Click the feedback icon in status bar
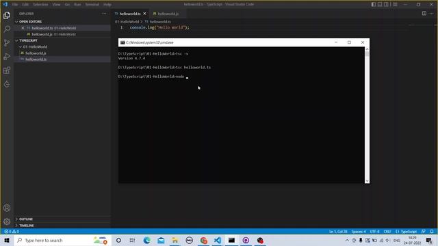The image size is (438, 246). 424,232
